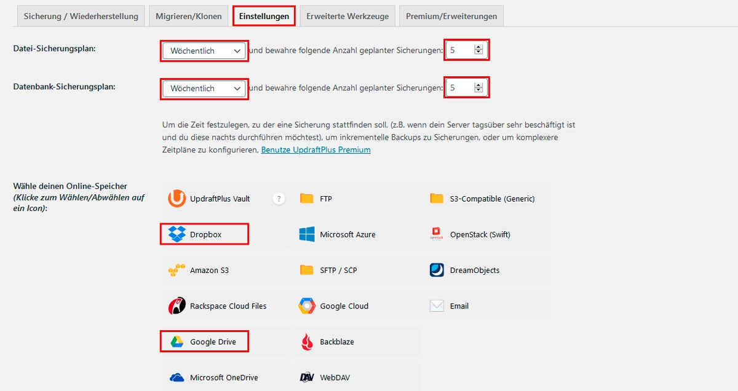The width and height of the screenshot is (738, 391).
Task: Select the UpdraftPlus Vault storage icon
Action: [x=177, y=199]
